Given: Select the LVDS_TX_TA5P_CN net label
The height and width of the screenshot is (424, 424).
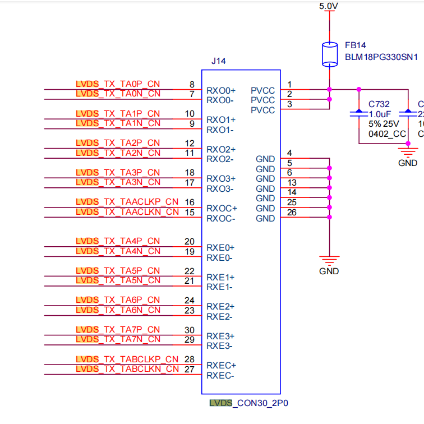Looking at the screenshot, I should pyautogui.click(x=118, y=271).
